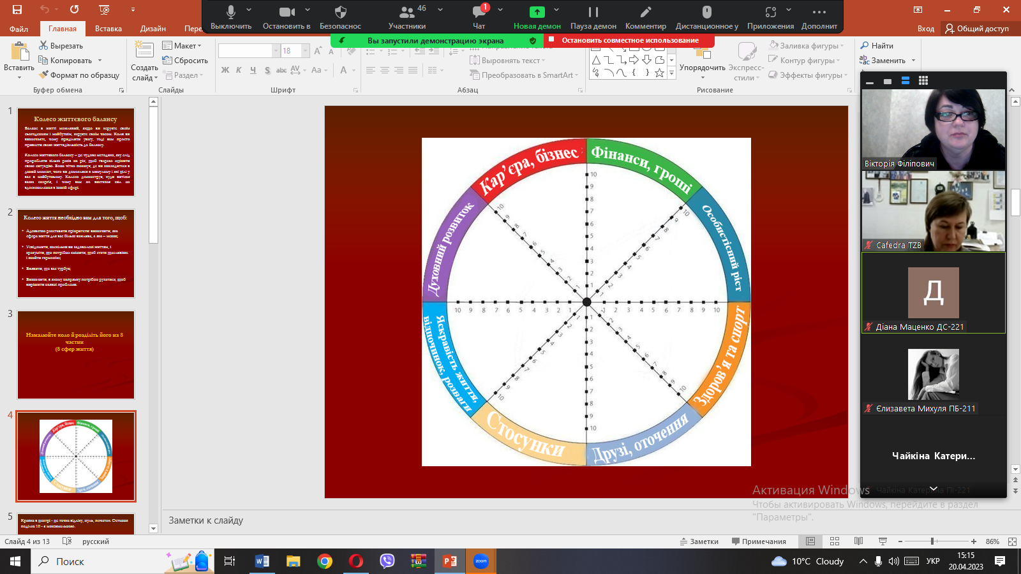
Task: Switch to the Вставка ribbon tab
Action: point(108,29)
